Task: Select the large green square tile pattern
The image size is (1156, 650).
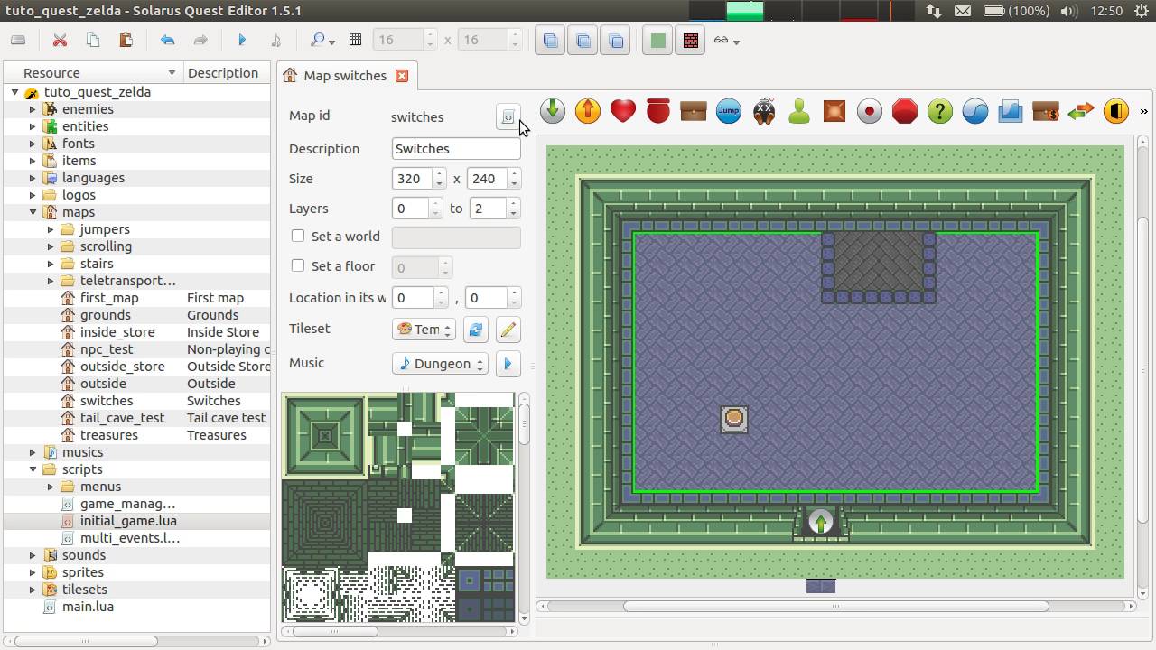Action: tap(325, 436)
